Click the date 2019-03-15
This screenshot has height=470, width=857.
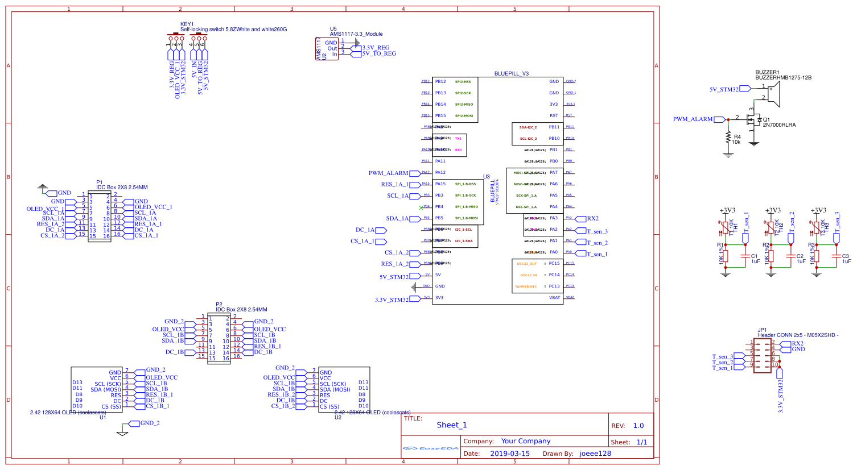point(510,454)
